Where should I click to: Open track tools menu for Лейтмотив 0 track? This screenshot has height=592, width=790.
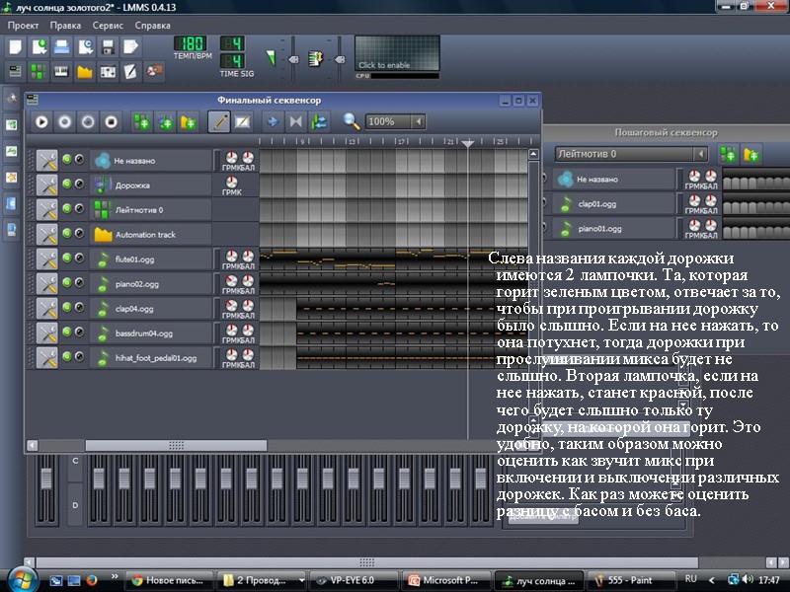[x=46, y=210]
